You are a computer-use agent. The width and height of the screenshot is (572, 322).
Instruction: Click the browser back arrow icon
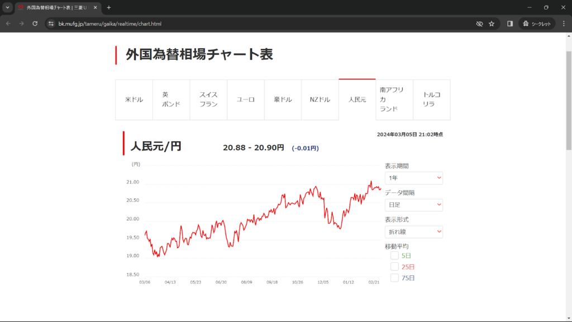pyautogui.click(x=8, y=23)
